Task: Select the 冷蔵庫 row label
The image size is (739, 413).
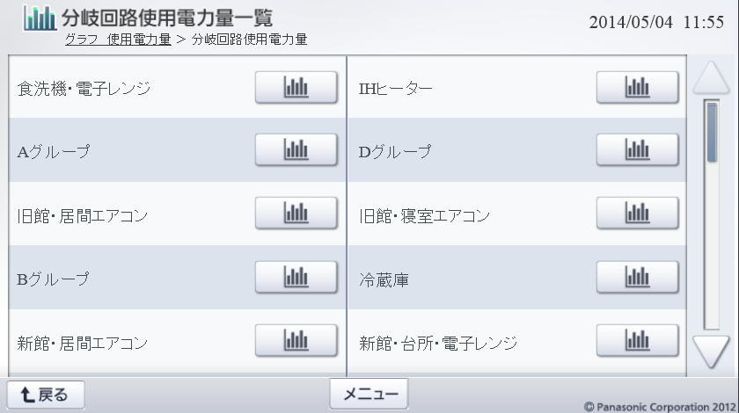Action: coord(384,280)
